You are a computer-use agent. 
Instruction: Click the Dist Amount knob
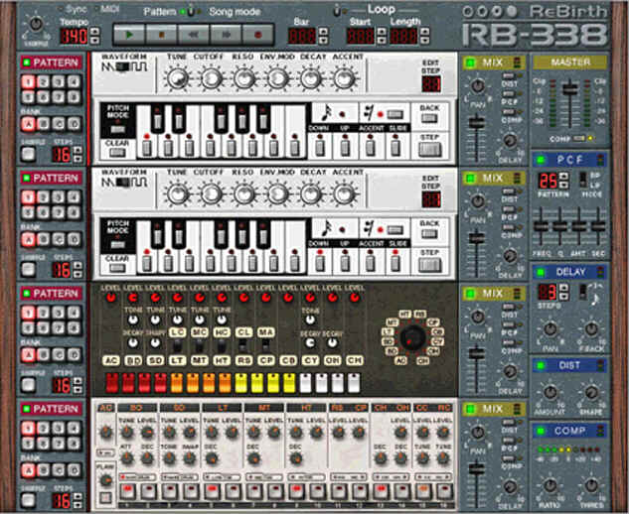point(550,393)
